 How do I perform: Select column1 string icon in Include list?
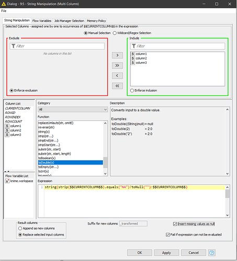[133, 54]
